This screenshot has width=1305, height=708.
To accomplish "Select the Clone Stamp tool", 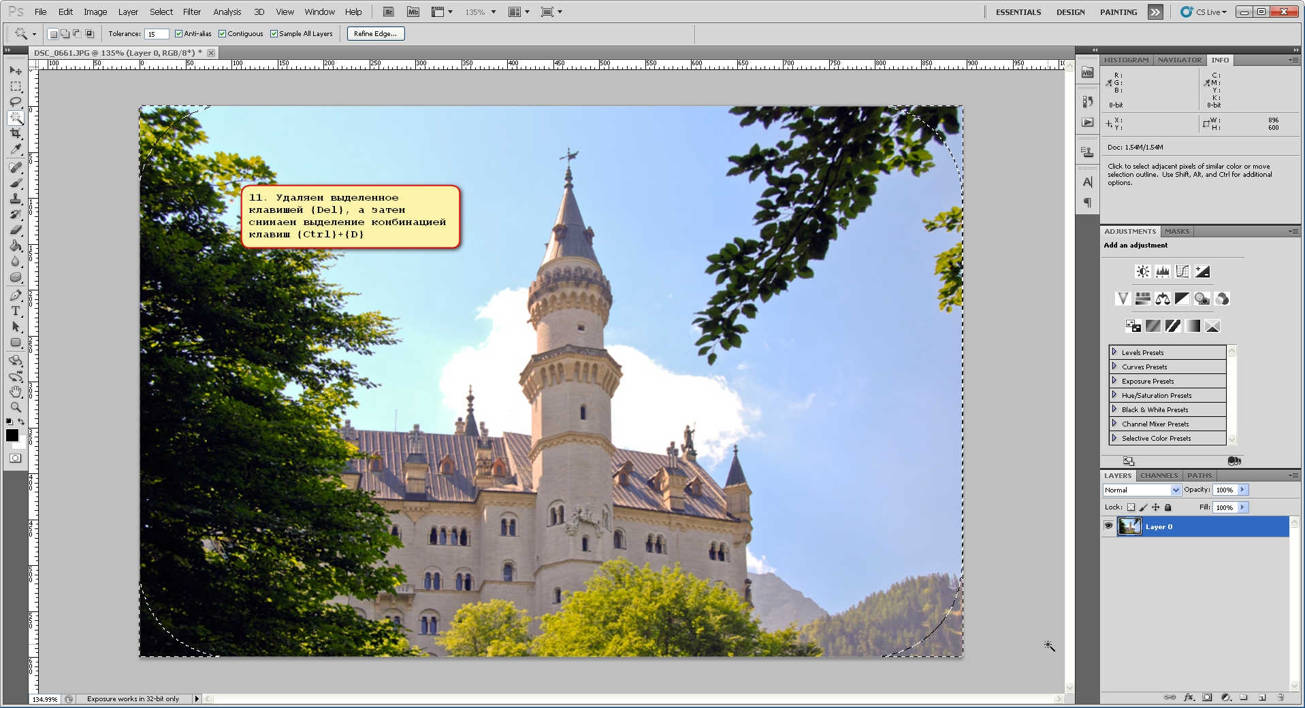I will [x=16, y=199].
